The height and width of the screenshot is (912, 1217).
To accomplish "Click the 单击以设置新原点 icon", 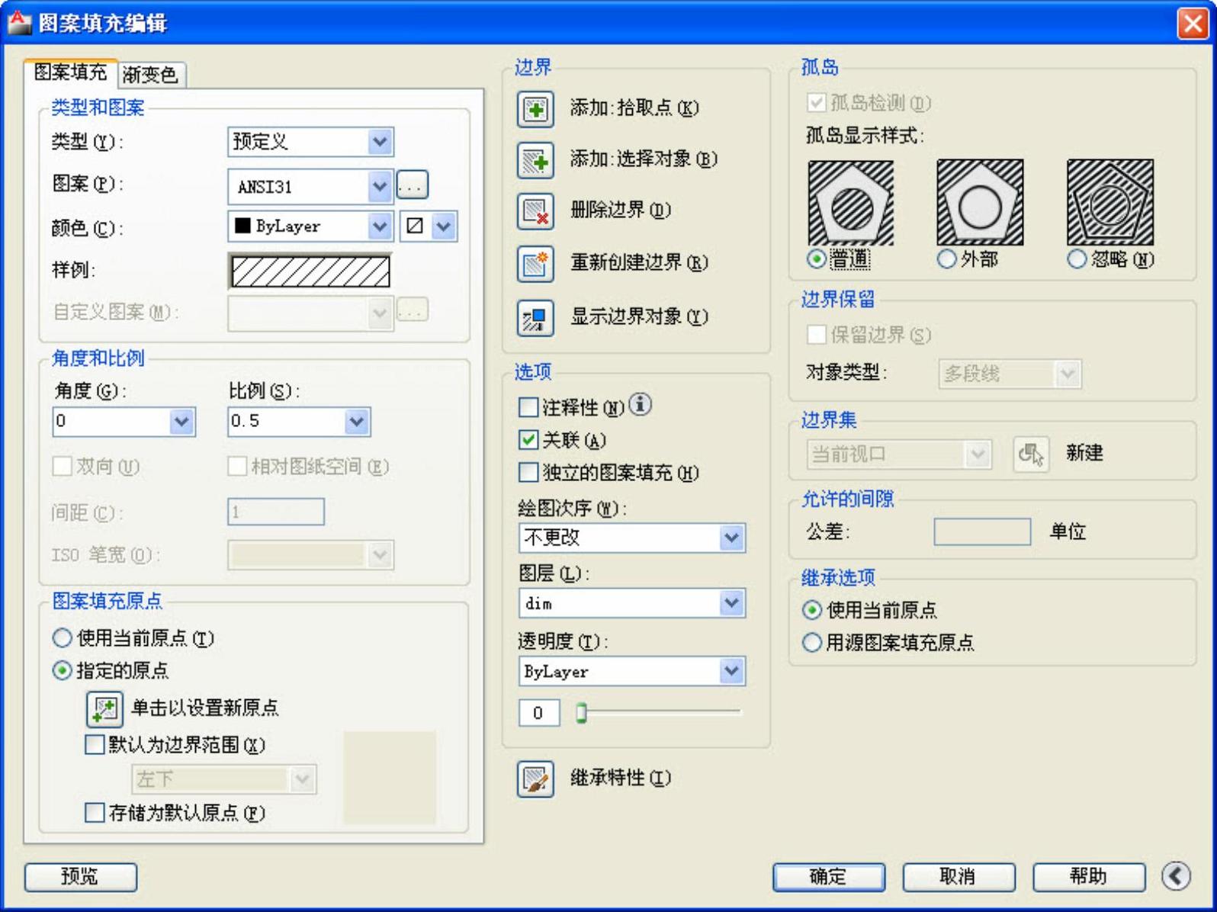I will coord(104,709).
